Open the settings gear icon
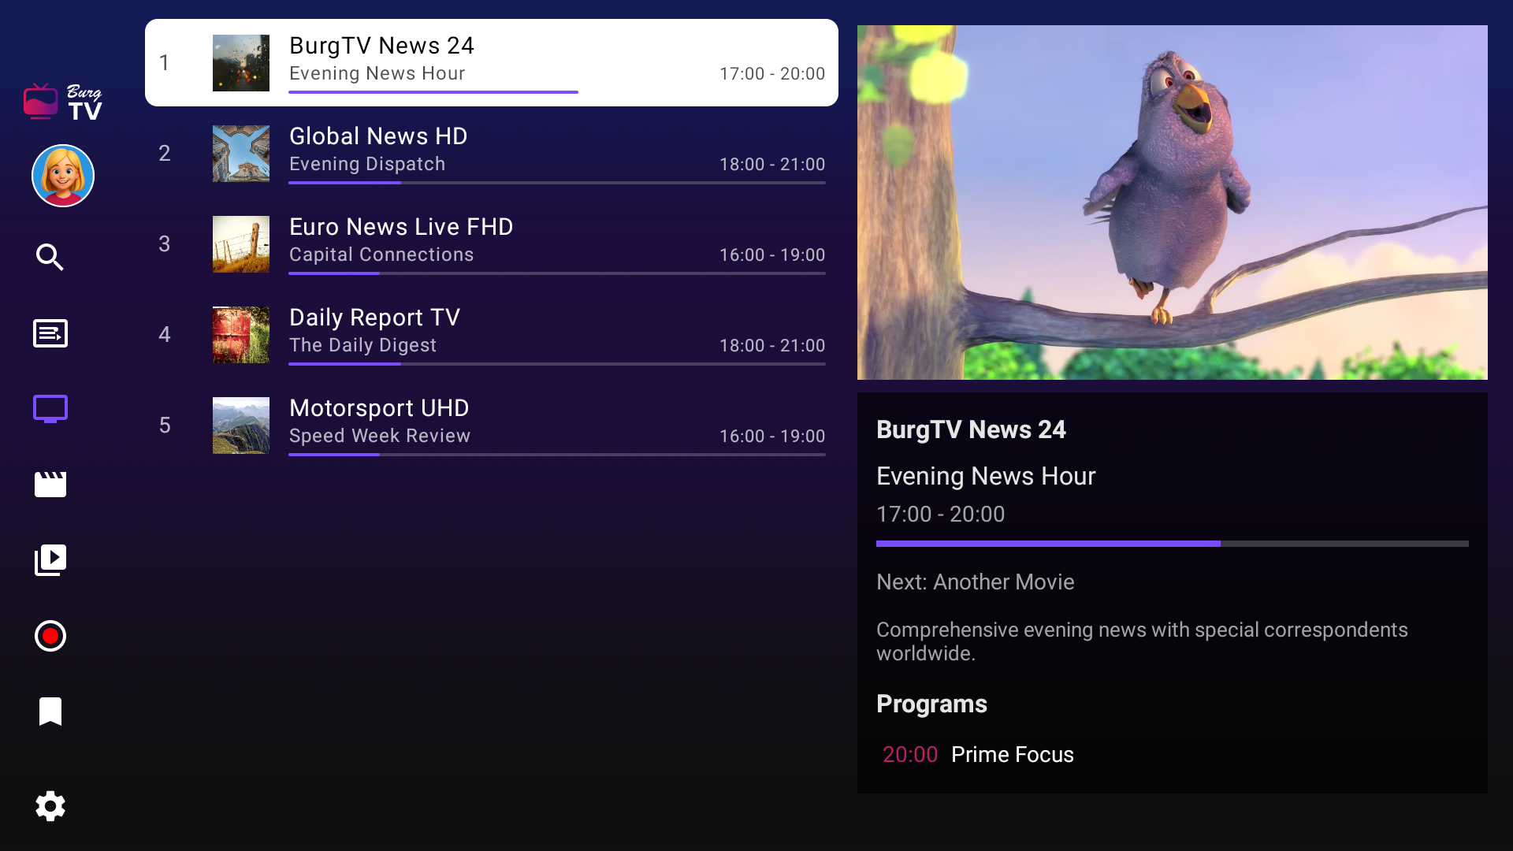Image resolution: width=1513 pixels, height=851 pixels. tap(50, 806)
